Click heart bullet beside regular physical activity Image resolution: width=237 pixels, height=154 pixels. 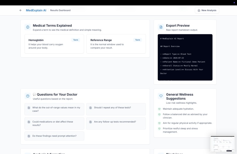click(x=159, y=123)
